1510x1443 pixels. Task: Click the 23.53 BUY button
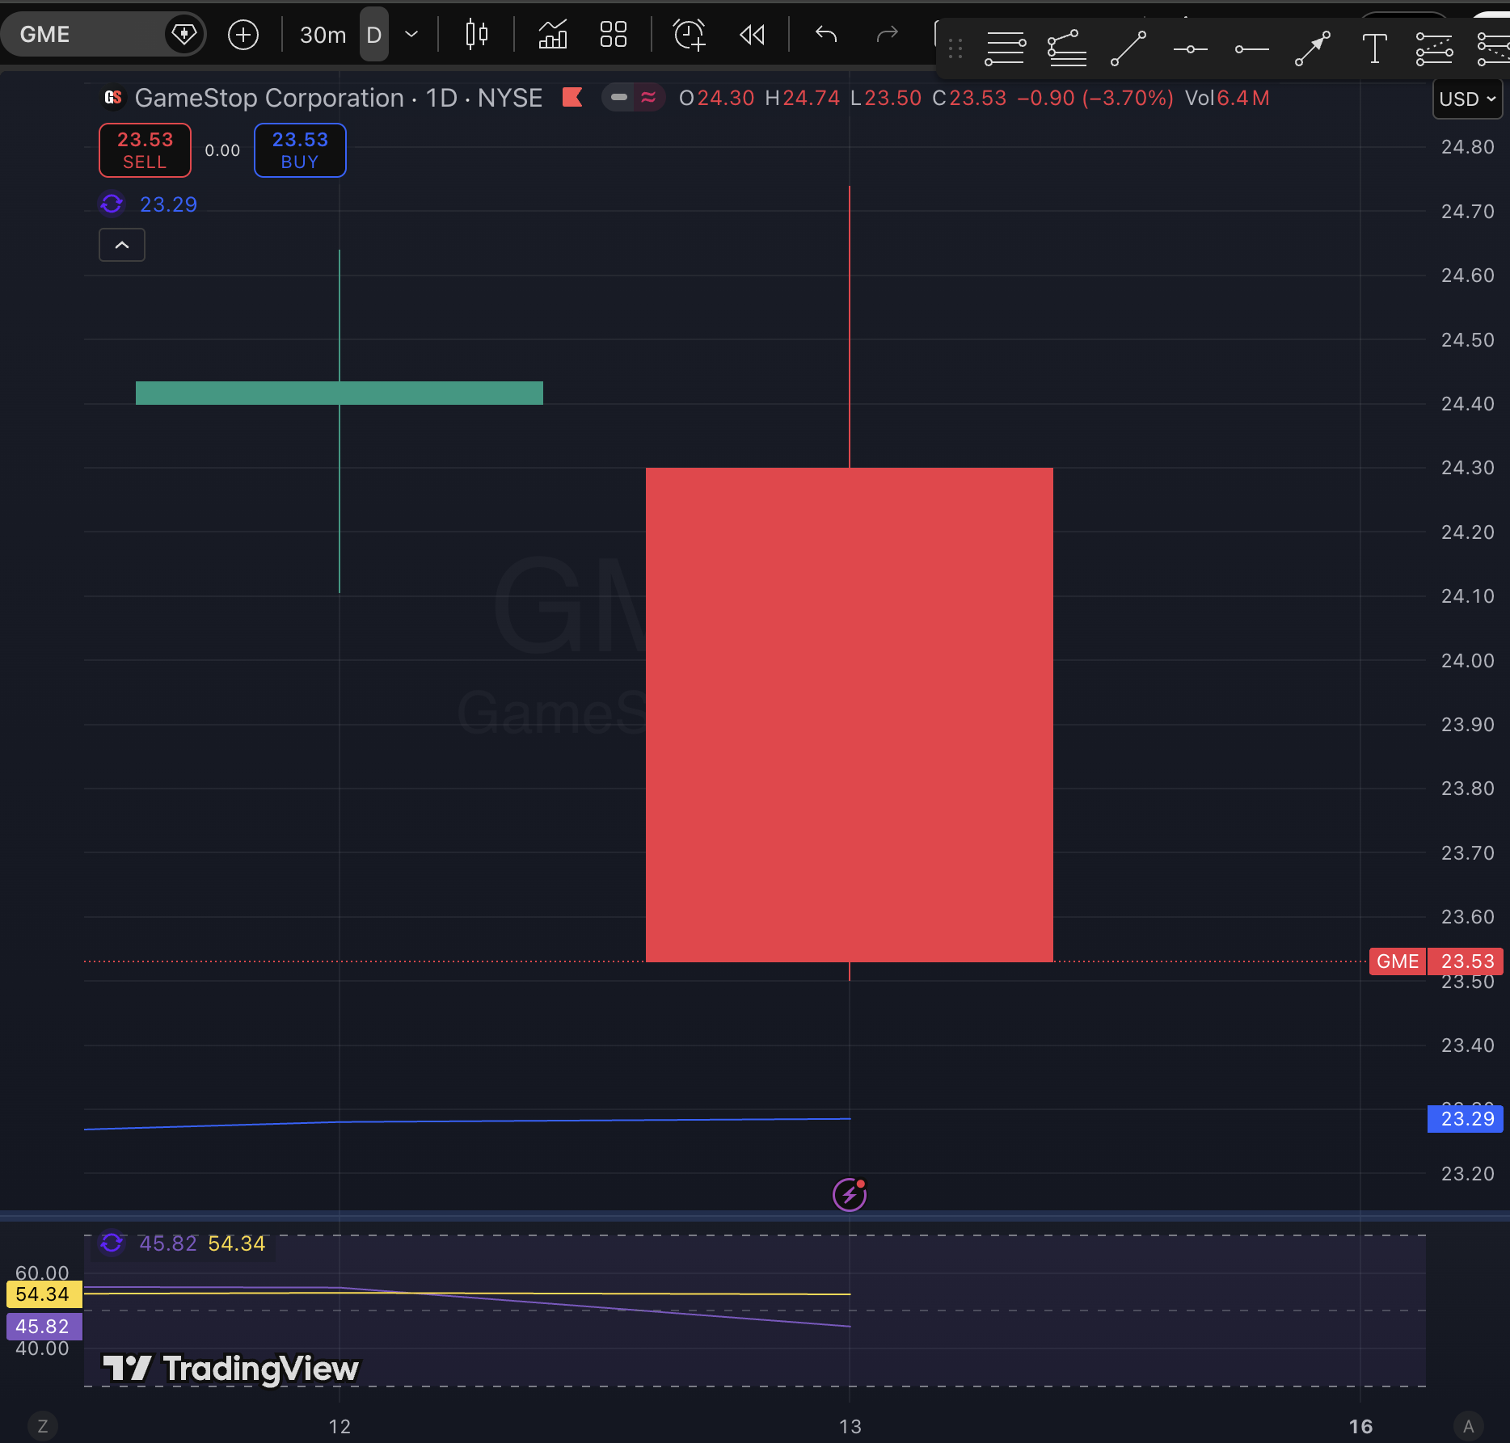[300, 150]
